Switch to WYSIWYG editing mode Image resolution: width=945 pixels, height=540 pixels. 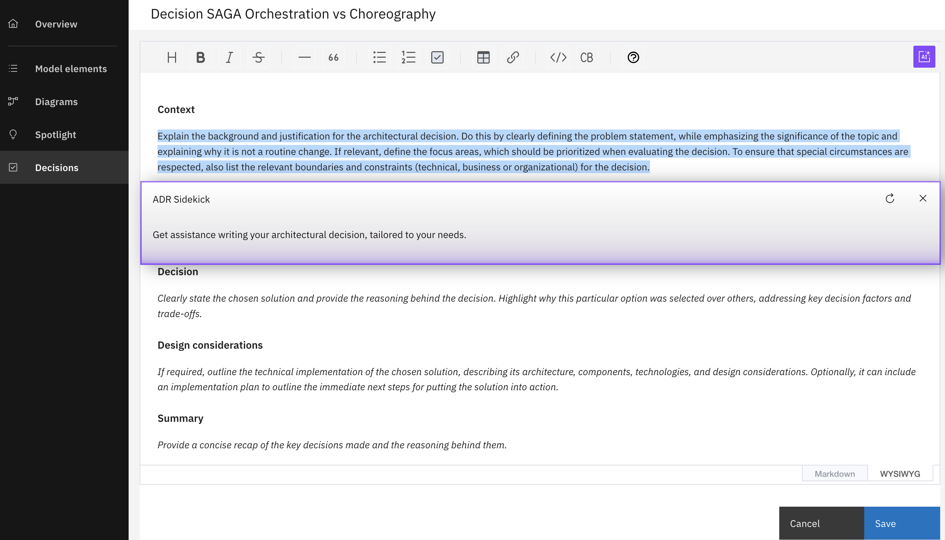[x=900, y=474]
